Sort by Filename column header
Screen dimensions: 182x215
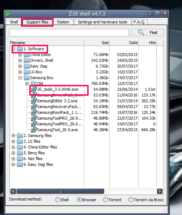tap(47, 43)
